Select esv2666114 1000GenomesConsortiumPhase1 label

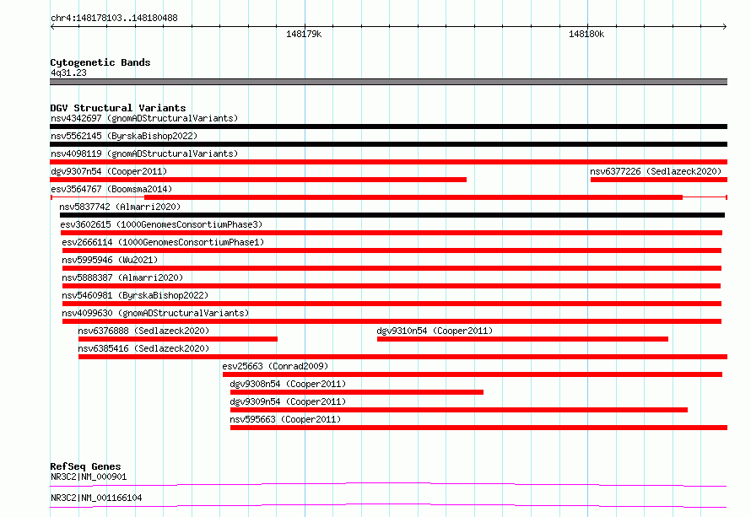[x=163, y=242]
